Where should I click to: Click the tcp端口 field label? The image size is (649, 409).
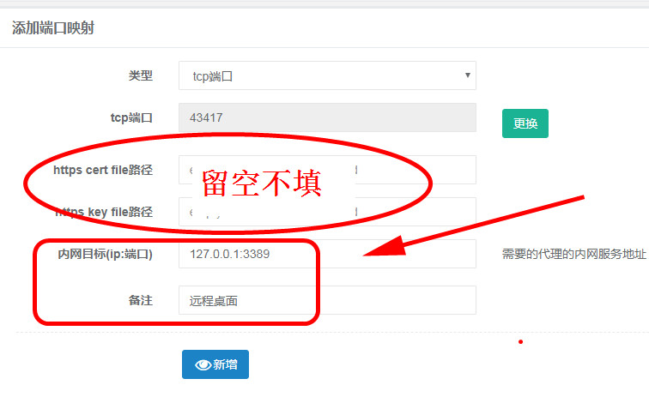point(131,117)
